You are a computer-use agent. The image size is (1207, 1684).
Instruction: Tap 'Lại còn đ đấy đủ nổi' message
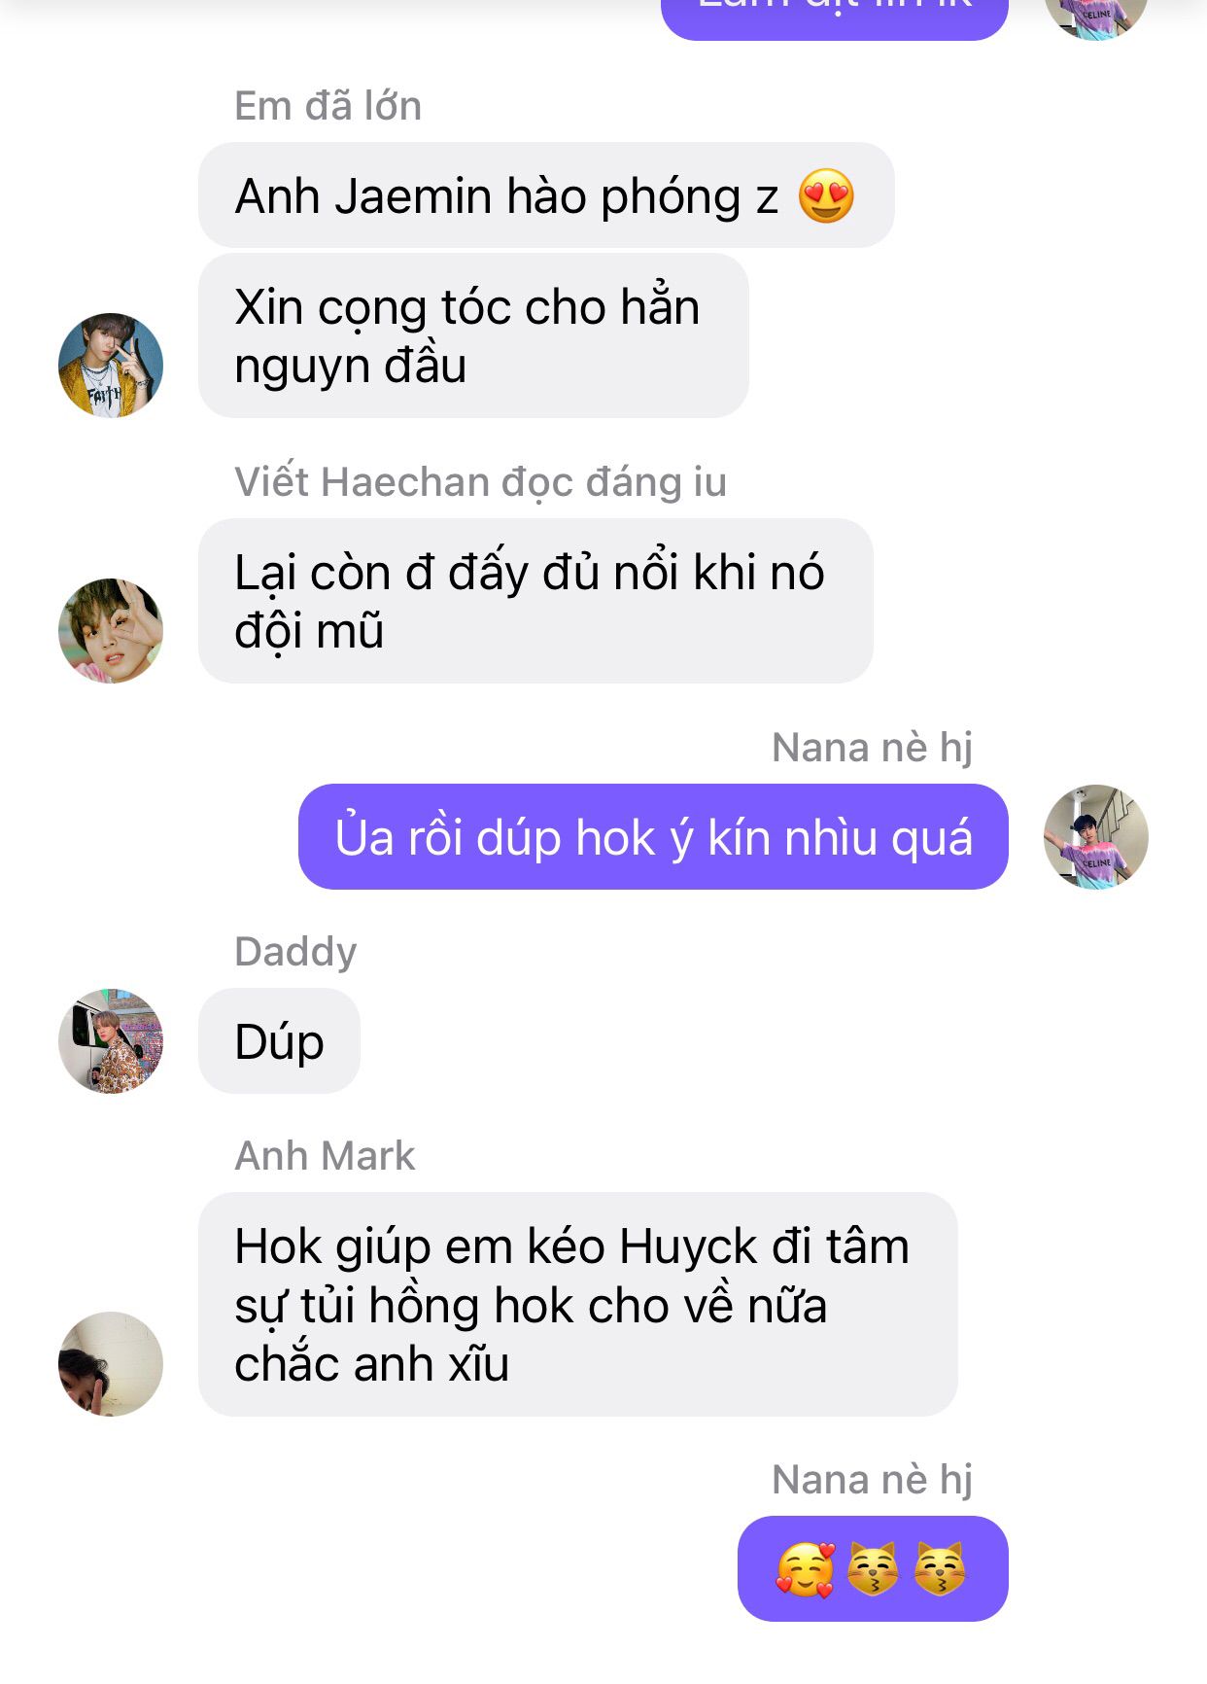click(535, 601)
